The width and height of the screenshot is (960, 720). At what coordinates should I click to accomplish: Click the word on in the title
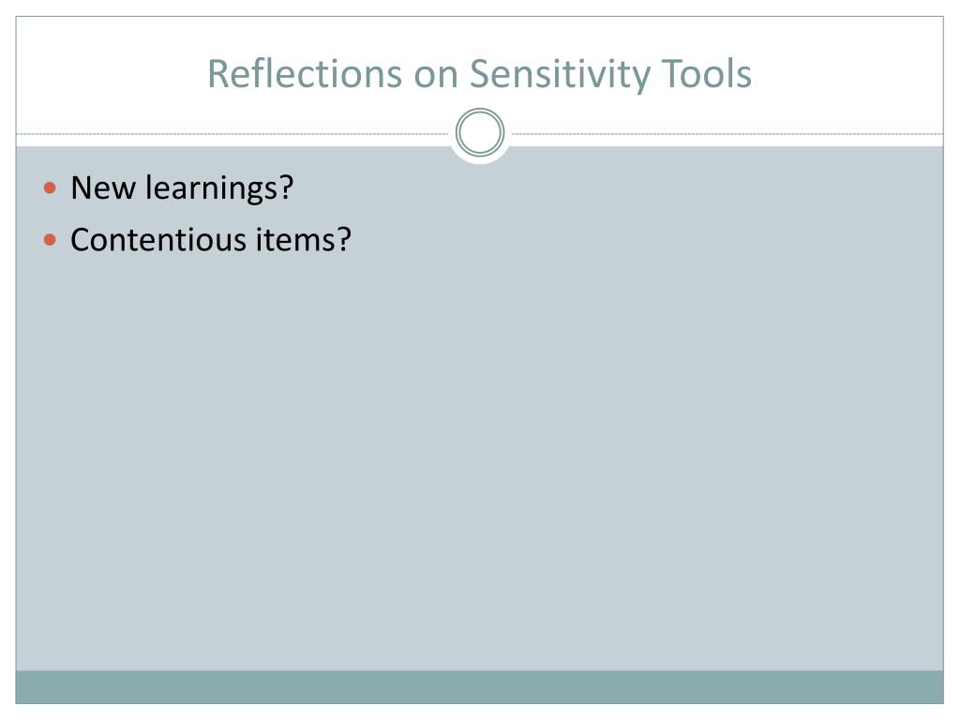tap(435, 73)
